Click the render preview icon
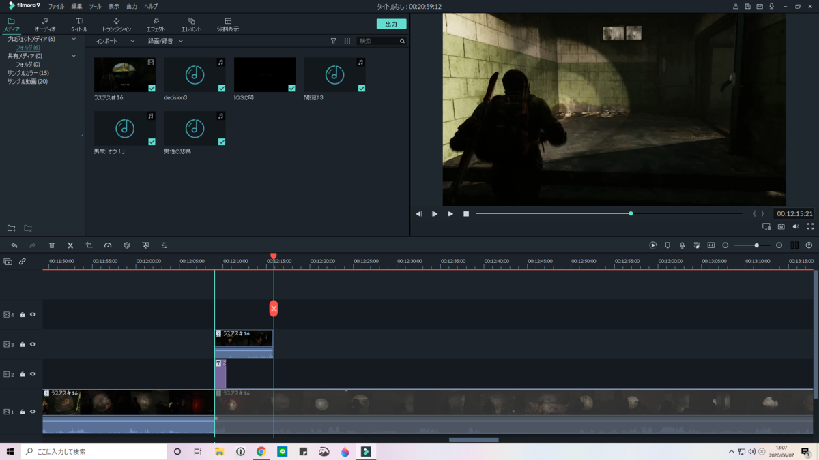 pyautogui.click(x=653, y=245)
